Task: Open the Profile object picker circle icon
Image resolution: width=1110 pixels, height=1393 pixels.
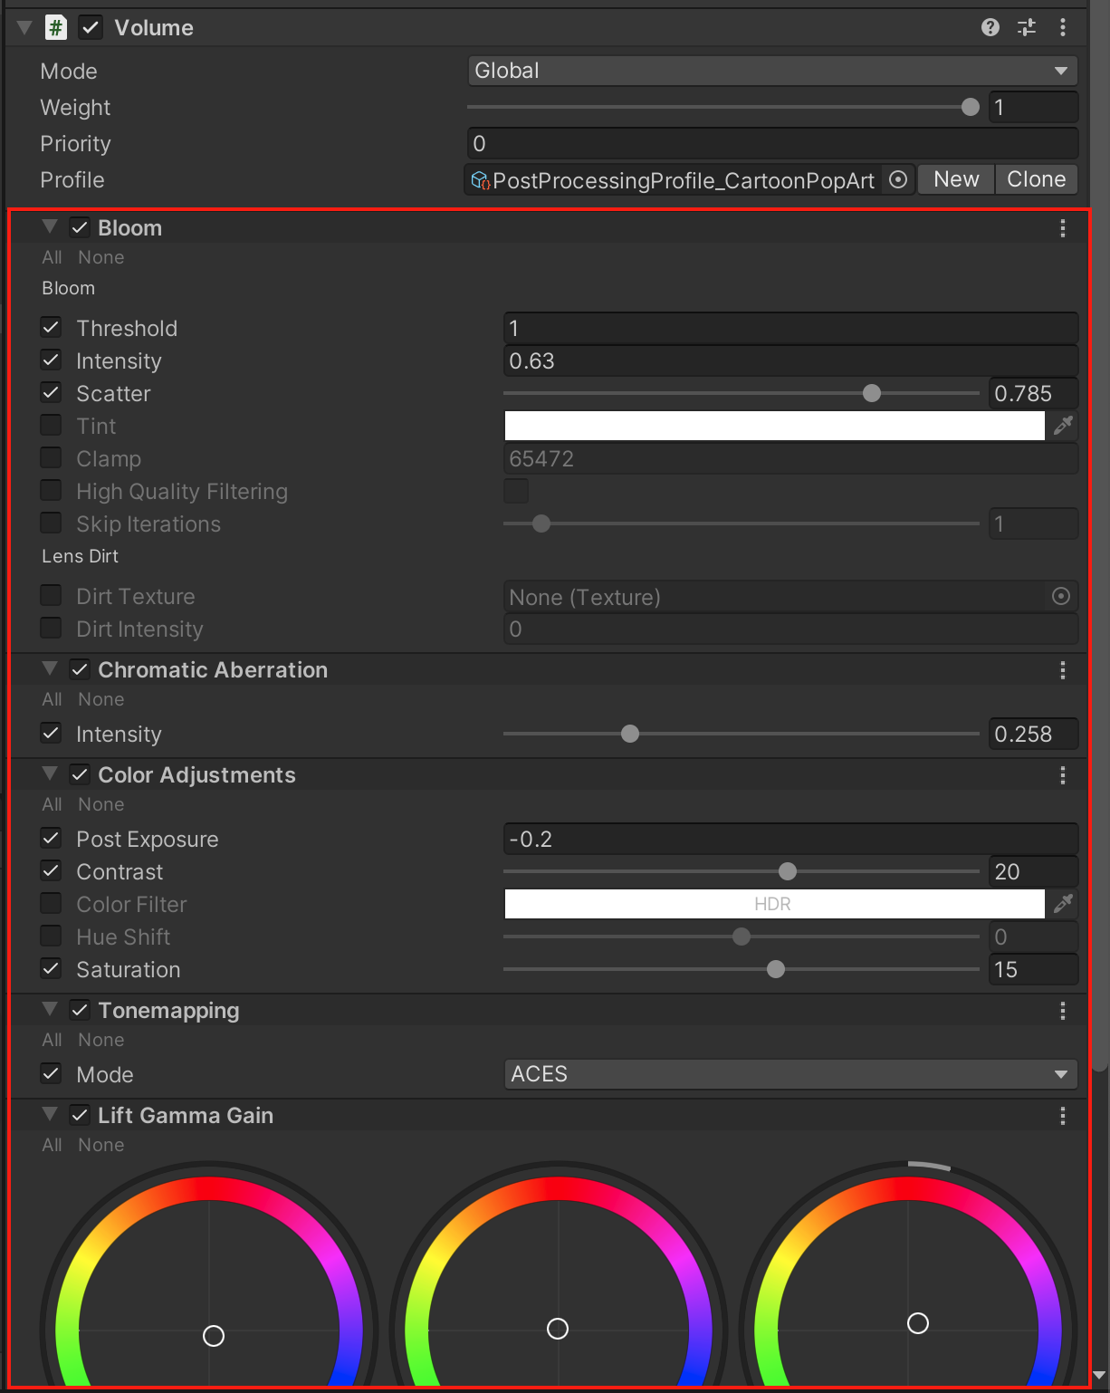Action: (x=897, y=179)
